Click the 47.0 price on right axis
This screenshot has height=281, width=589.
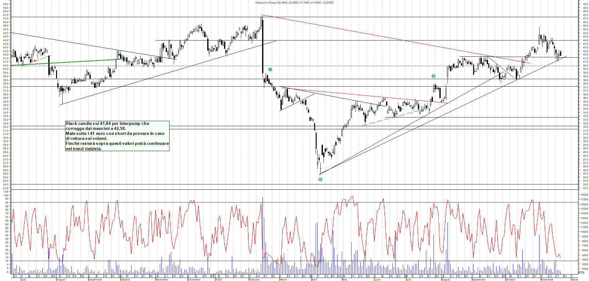pos(585,19)
